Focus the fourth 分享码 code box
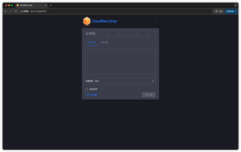 tap(133, 33)
